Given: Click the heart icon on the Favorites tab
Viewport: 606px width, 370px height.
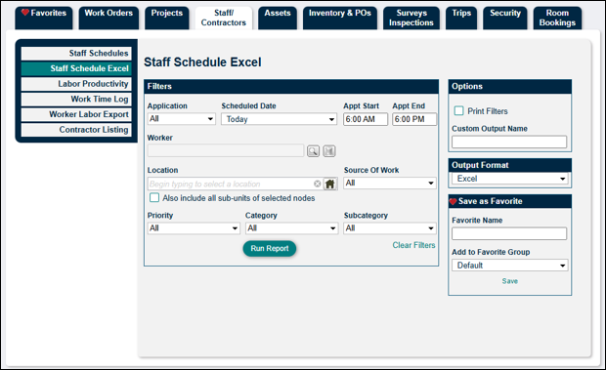Looking at the screenshot, I should (25, 13).
